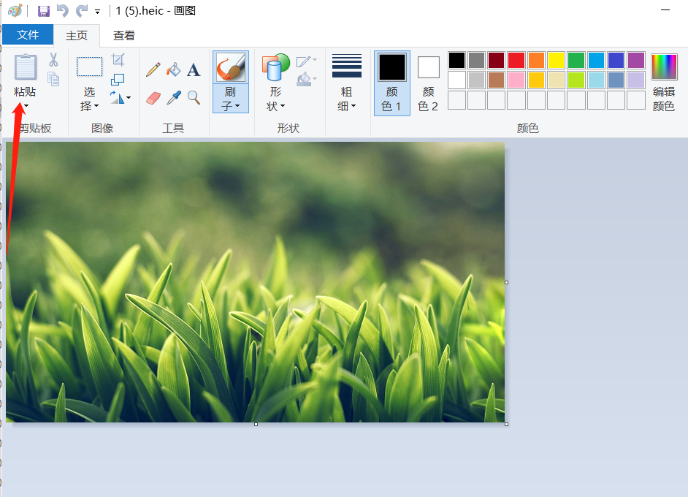The width and height of the screenshot is (688, 497).
Task: Click the Cut scissors icon
Action: (x=53, y=60)
